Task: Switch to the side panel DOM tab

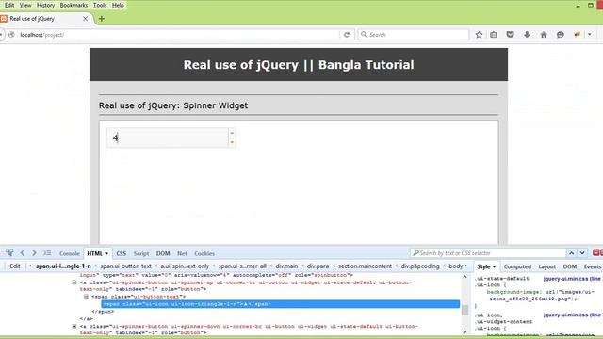Action: pos(569,266)
